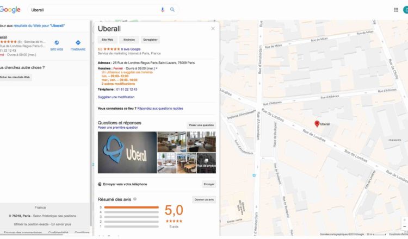The height and width of the screenshot is (239, 408).
Task: Open the Site Web button in panel
Action: click(x=107, y=40)
